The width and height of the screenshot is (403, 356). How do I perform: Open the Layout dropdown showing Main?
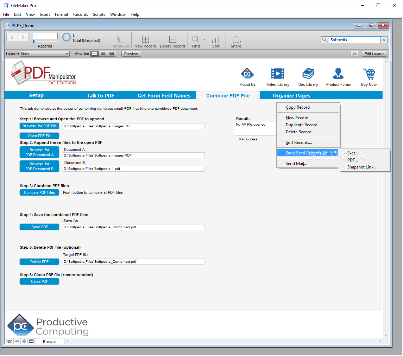tap(45, 54)
